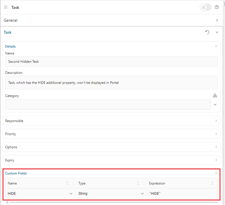Open the HIDE name dropdown
This screenshot has width=225, height=205.
pyautogui.click(x=71, y=194)
